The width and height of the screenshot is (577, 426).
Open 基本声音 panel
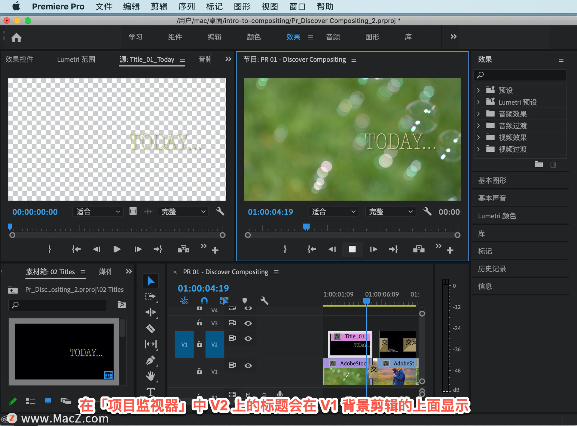(x=492, y=198)
